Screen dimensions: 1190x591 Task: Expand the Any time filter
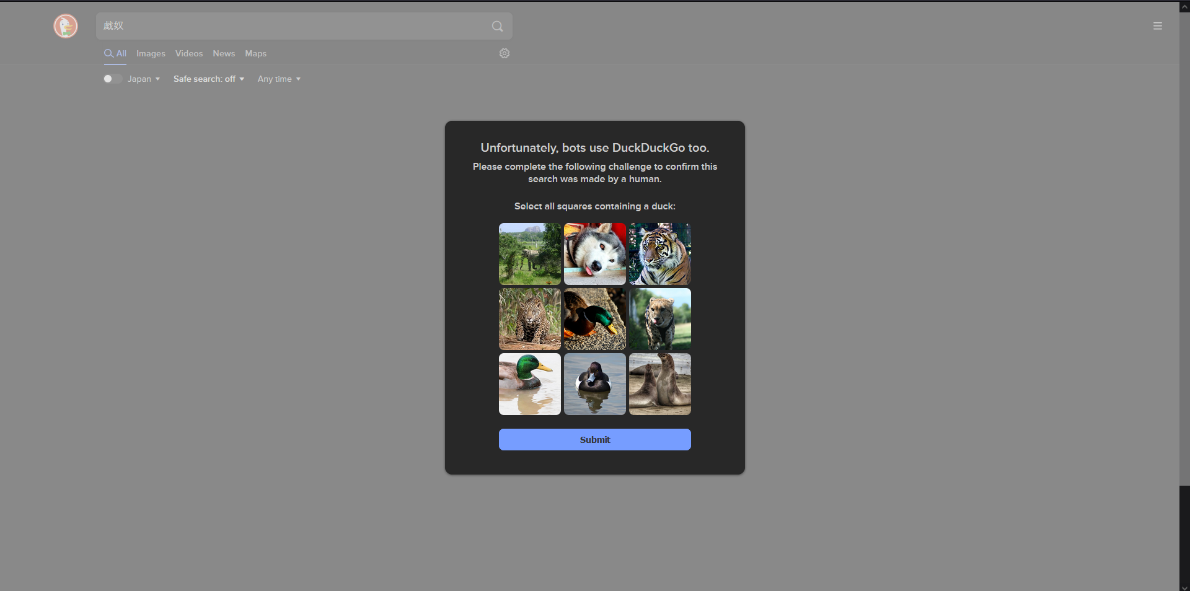point(279,79)
